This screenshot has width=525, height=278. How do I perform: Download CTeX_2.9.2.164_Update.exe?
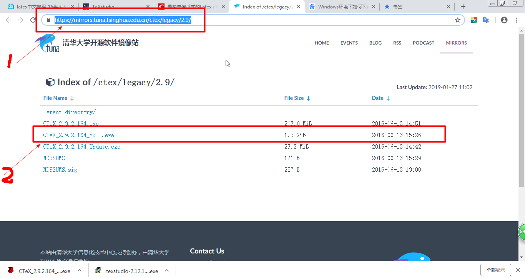click(x=81, y=147)
